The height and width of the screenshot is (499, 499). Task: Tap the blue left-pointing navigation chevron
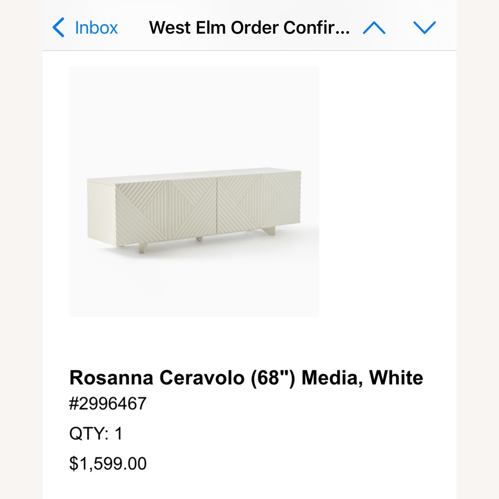[x=59, y=27]
